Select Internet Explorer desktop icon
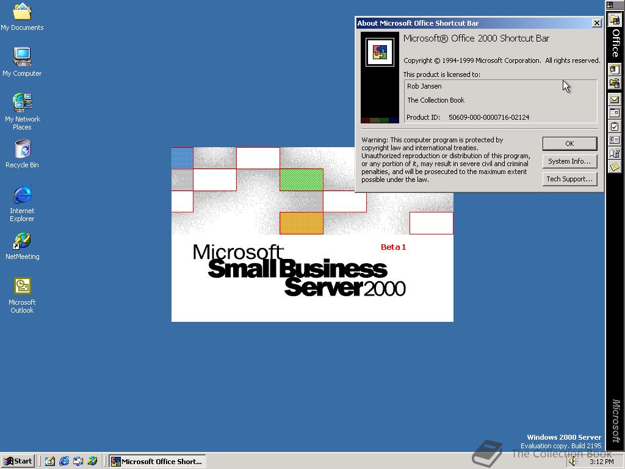This screenshot has width=625, height=469. click(22, 203)
